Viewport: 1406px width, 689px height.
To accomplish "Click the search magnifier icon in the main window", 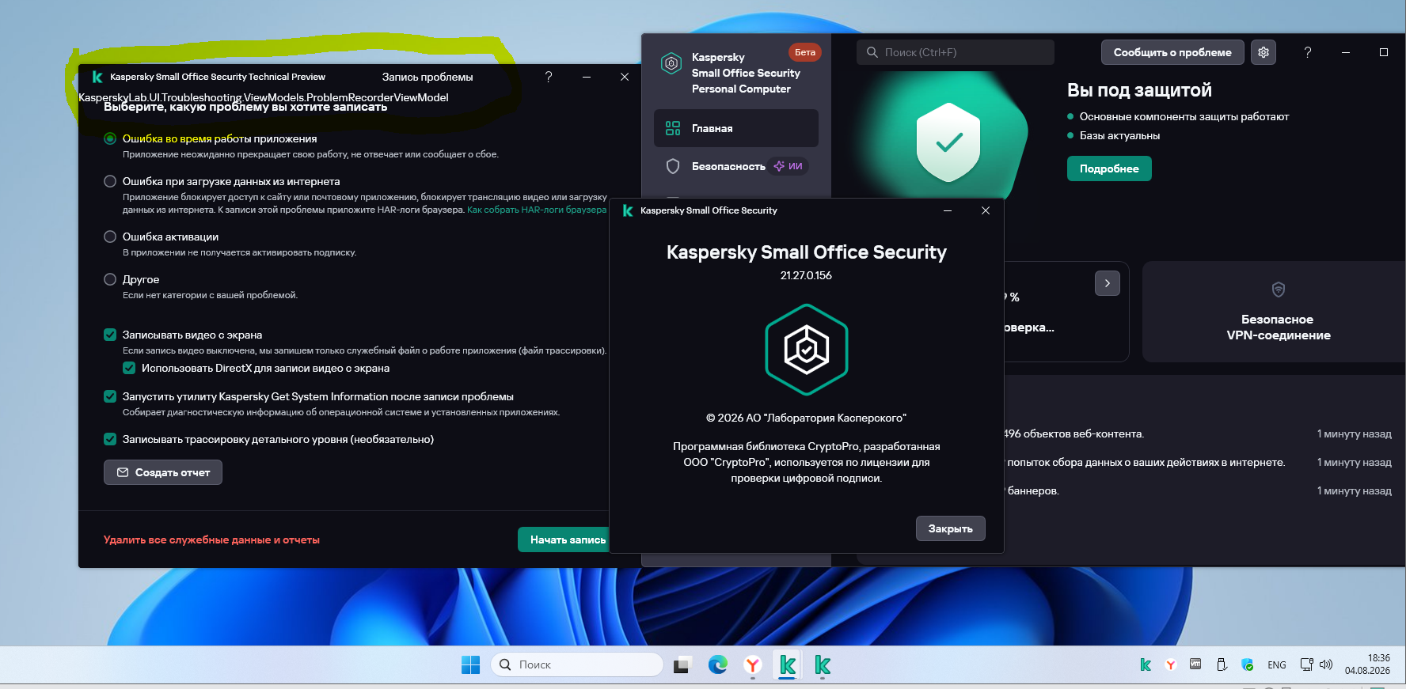I will click(x=872, y=52).
